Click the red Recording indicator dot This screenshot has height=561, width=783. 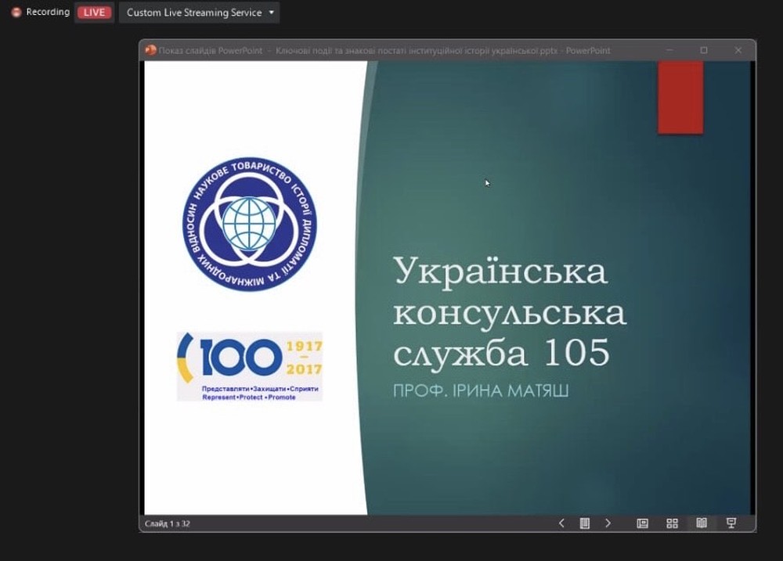[16, 13]
